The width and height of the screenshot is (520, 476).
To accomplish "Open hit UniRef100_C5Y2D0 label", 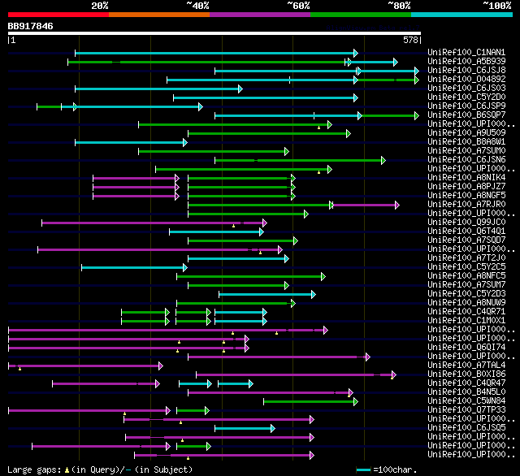I will coord(466,97).
